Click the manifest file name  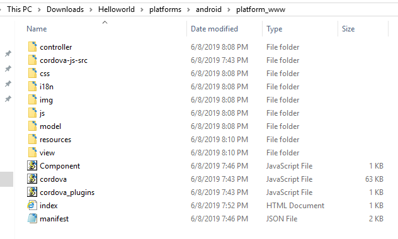pyautogui.click(x=54, y=218)
